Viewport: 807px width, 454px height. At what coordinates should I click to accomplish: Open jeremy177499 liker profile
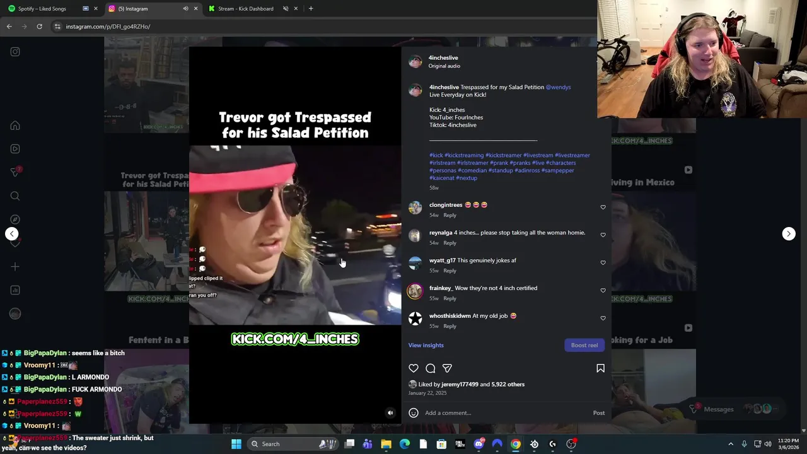tap(460, 384)
